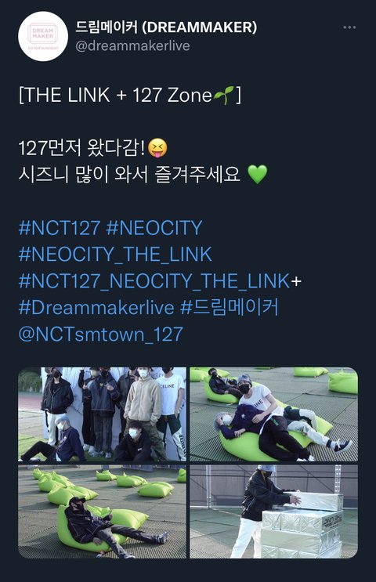
Task: Open the @NCTsmtown_127 mention
Action: coord(100,334)
